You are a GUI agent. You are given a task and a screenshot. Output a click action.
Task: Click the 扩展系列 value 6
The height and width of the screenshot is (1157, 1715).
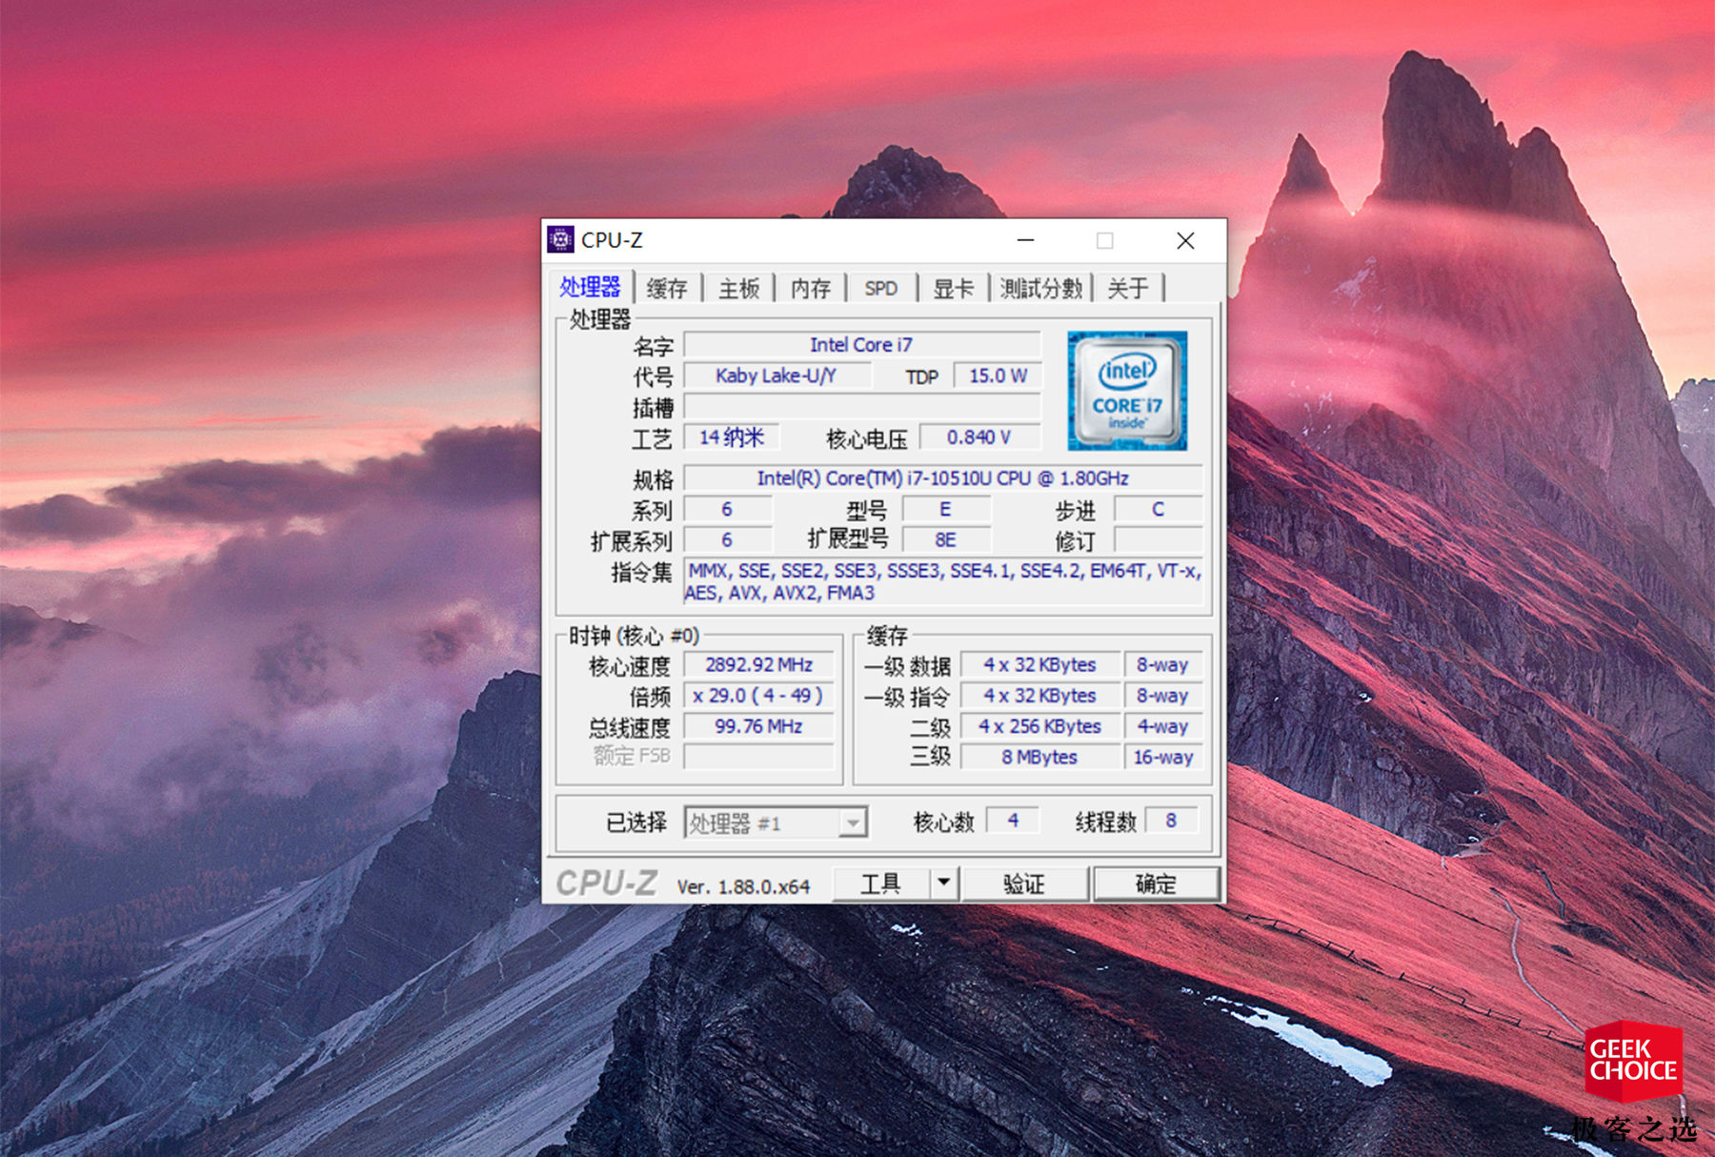(x=727, y=539)
